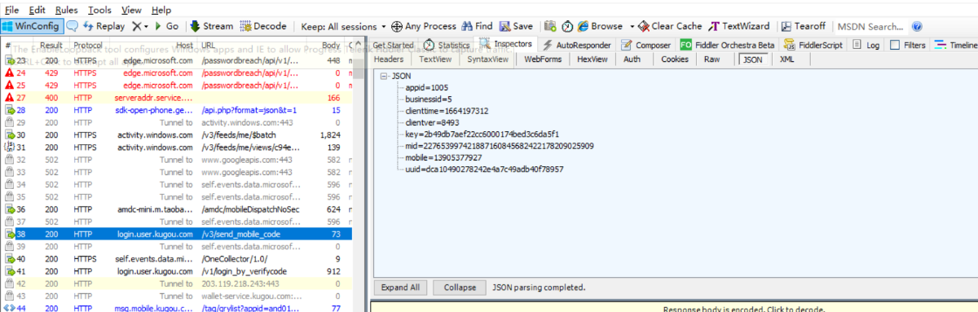Click the Save toolbar button
Image resolution: width=978 pixels, height=312 pixels.
point(517,26)
